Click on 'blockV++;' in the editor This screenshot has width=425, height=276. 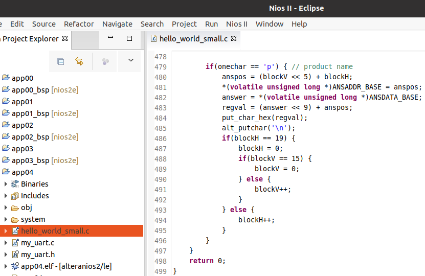click(x=273, y=189)
